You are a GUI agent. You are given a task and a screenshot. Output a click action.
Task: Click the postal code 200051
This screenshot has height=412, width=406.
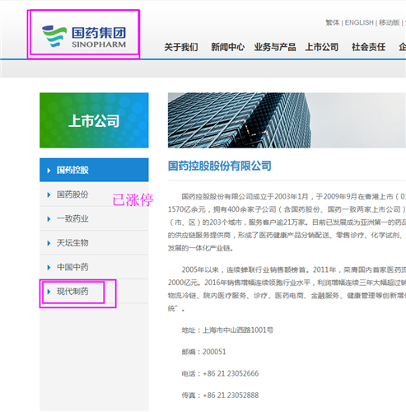[214, 352]
